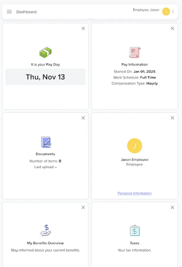Click Jason's avatar in the top bar
This screenshot has width=182, height=267.
coord(166,12)
